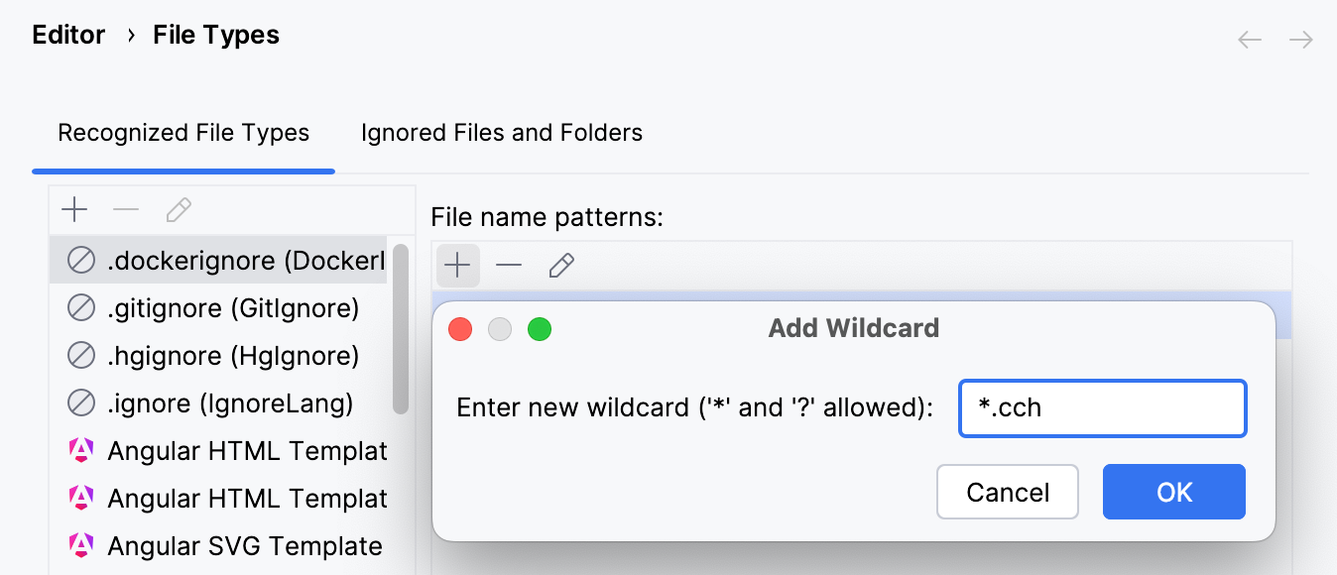Remove the selected file type

click(x=126, y=209)
